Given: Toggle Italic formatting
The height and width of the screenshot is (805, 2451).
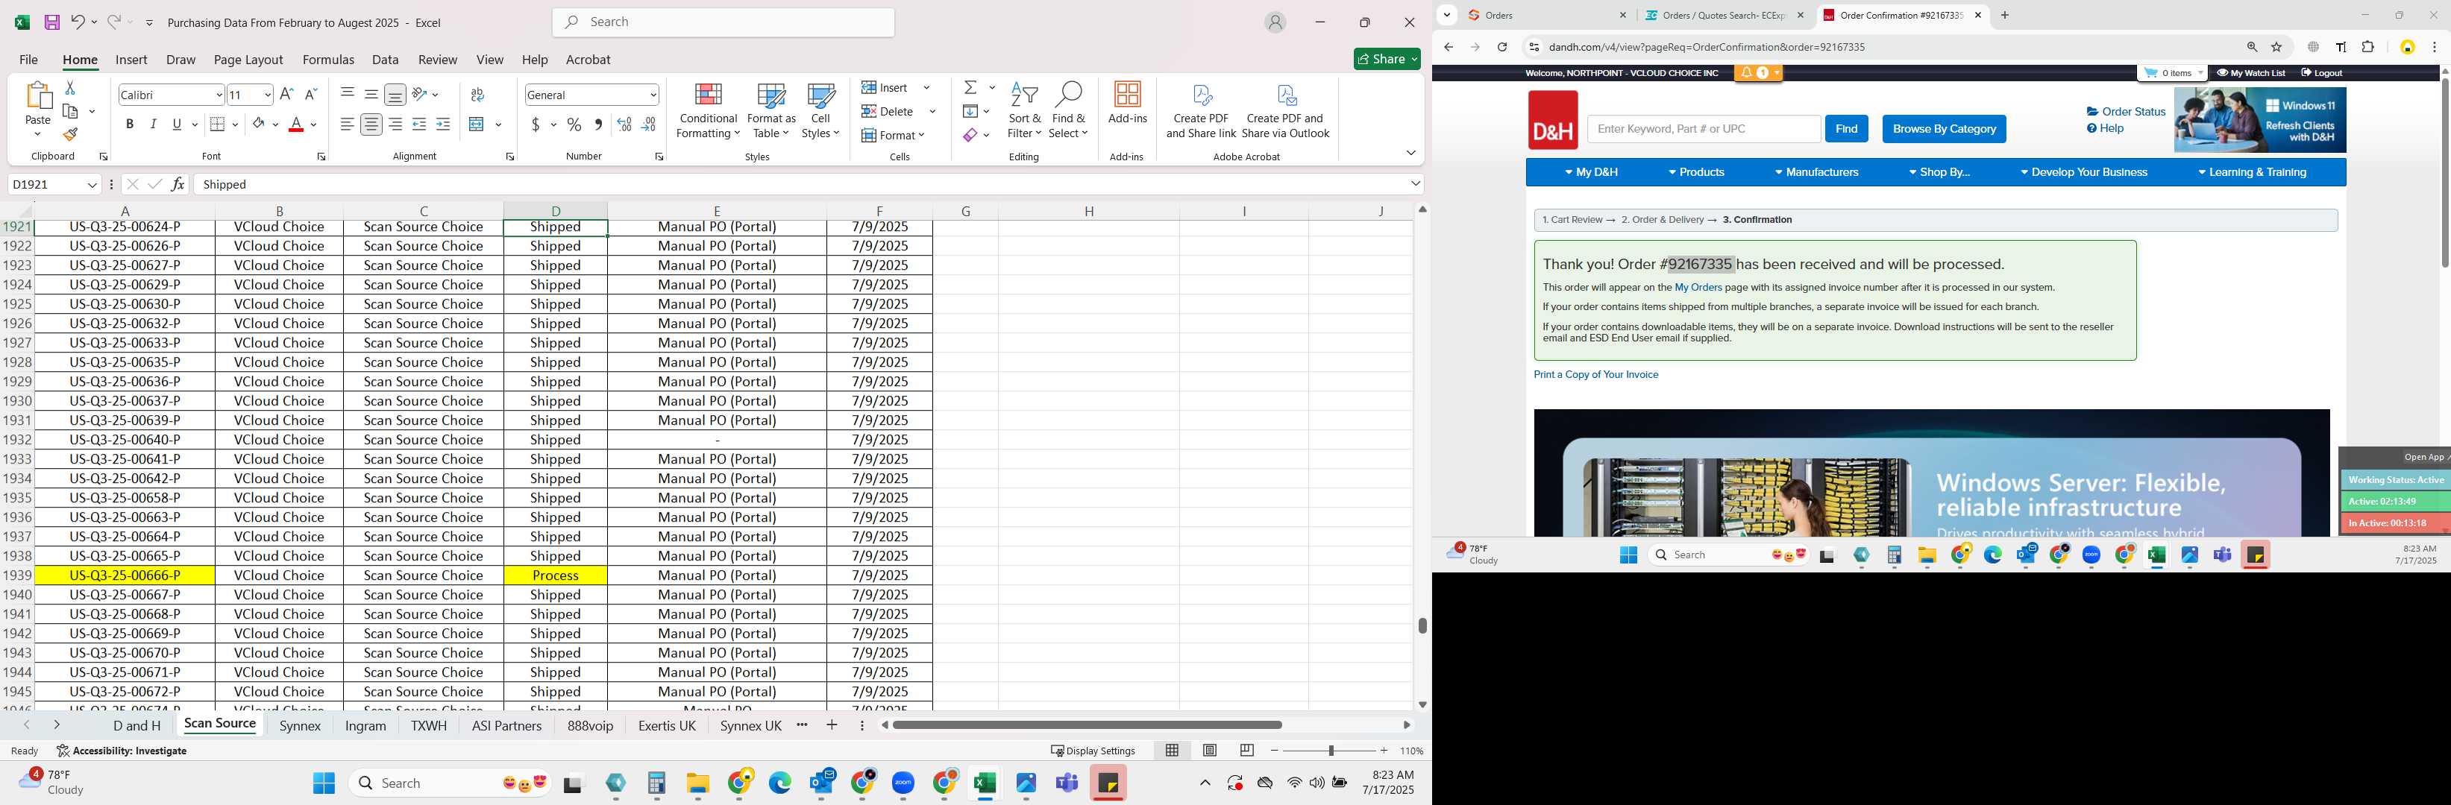Looking at the screenshot, I should pyautogui.click(x=153, y=124).
